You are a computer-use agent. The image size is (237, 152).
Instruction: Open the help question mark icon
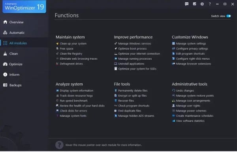tap(210, 4)
